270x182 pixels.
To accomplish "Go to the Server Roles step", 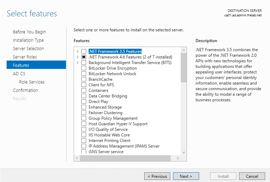I will [x=25, y=57].
